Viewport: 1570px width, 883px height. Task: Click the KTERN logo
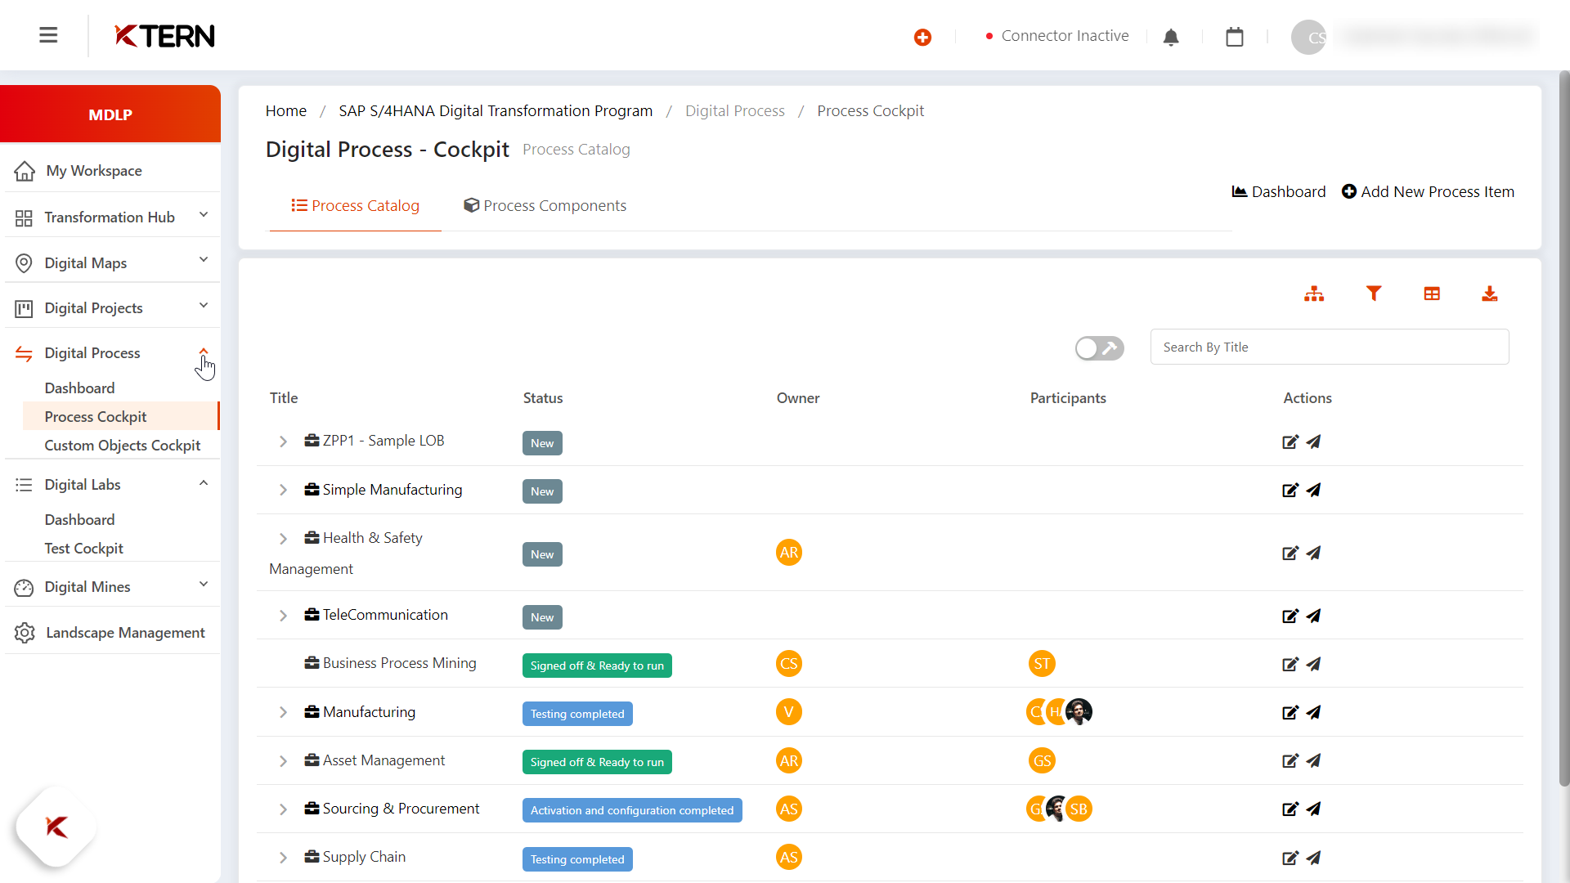tap(164, 36)
